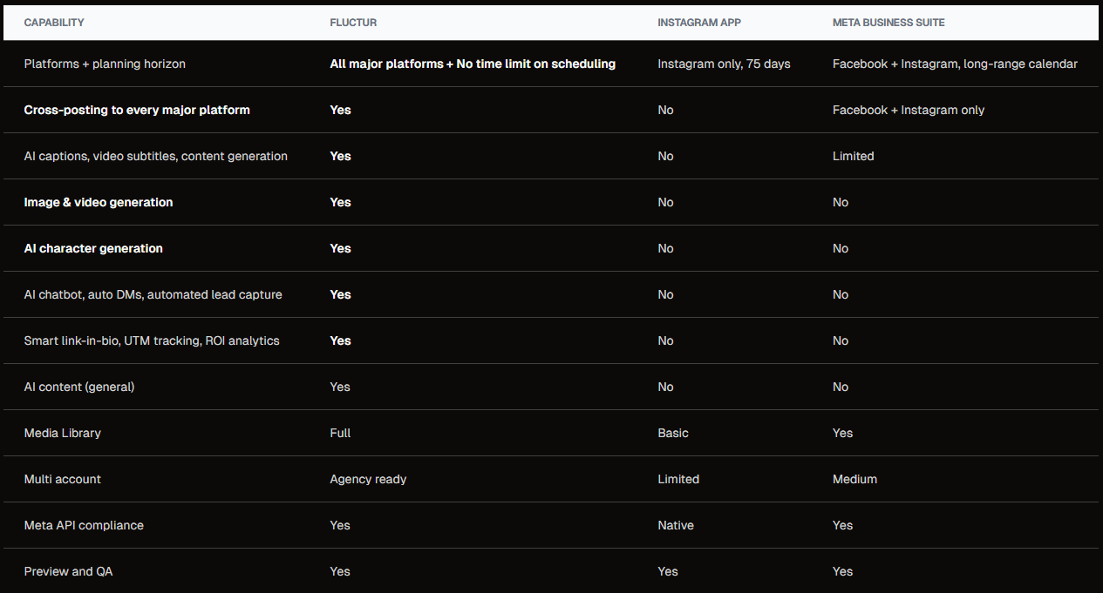Select Fluctur 'Yes' in the Smart link-in-bio row
Screen dimensions: 1103x593
[340, 340]
